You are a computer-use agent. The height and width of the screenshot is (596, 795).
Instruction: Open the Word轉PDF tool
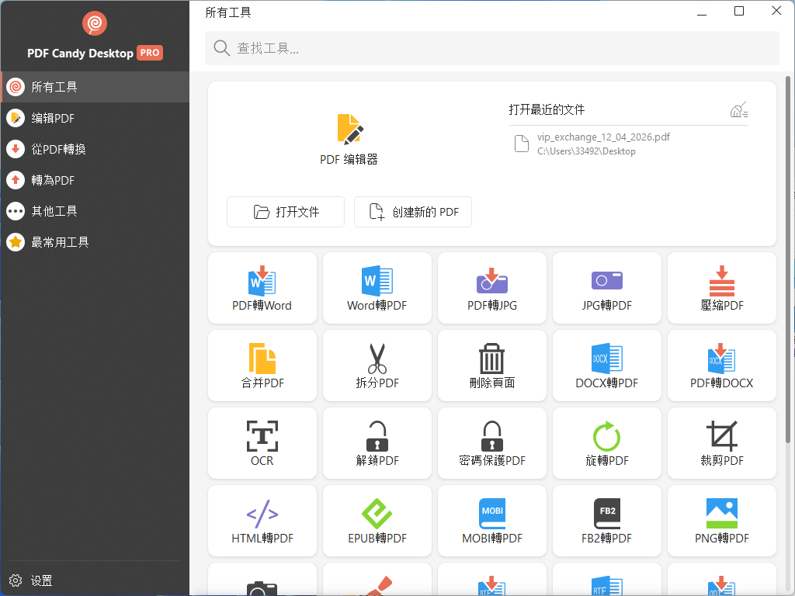click(377, 288)
